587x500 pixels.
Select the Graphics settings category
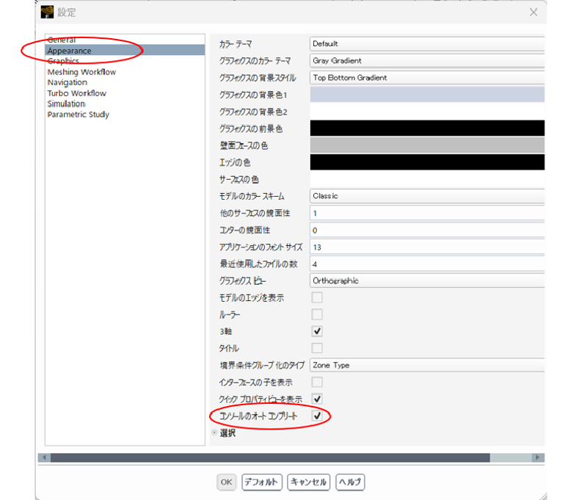tap(63, 61)
